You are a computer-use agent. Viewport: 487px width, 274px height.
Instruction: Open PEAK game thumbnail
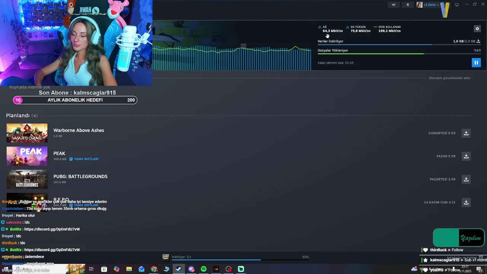coord(27,156)
